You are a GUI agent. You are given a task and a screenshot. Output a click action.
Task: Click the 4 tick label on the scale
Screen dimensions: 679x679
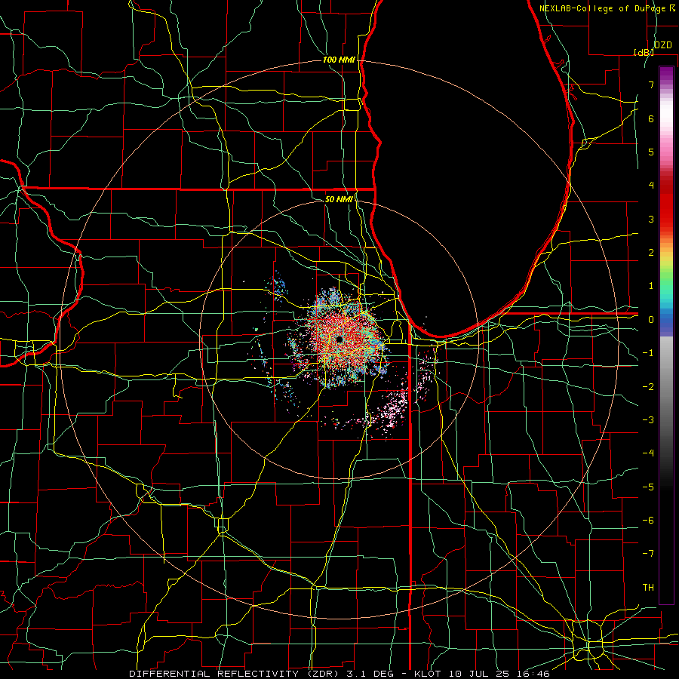click(651, 185)
